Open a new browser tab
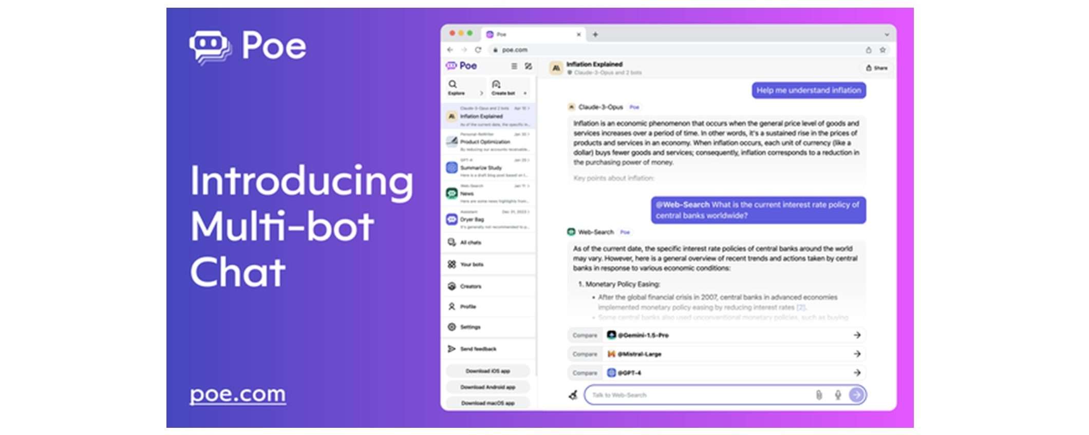Viewport: 1089px width, 435px height. (595, 34)
